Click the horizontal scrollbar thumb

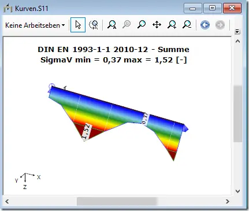pos(117,201)
